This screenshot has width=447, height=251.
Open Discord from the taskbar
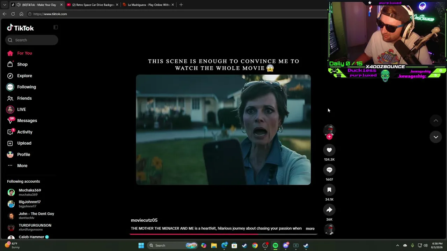tap(286, 245)
